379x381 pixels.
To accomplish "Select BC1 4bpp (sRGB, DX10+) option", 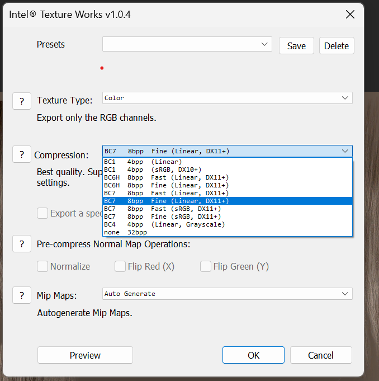I will click(228, 170).
